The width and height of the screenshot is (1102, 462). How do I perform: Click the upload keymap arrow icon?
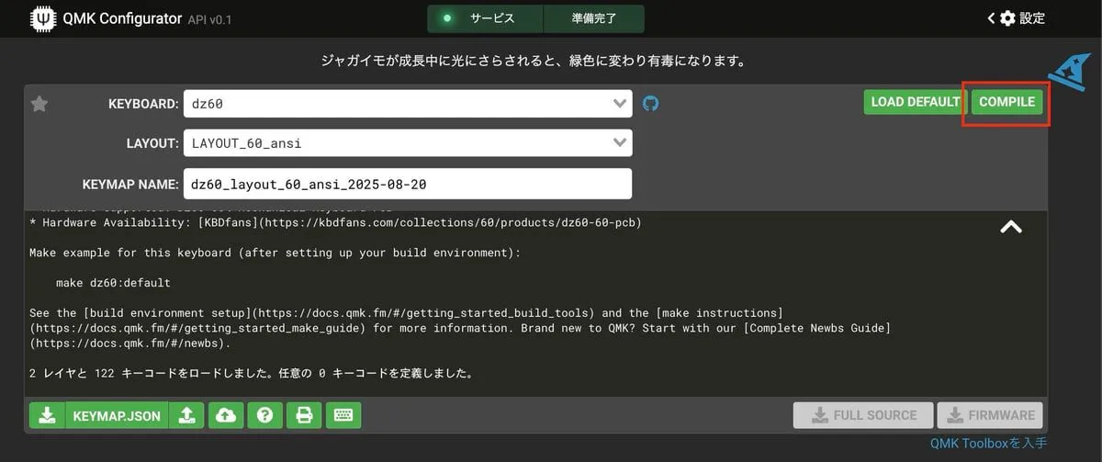point(186,415)
